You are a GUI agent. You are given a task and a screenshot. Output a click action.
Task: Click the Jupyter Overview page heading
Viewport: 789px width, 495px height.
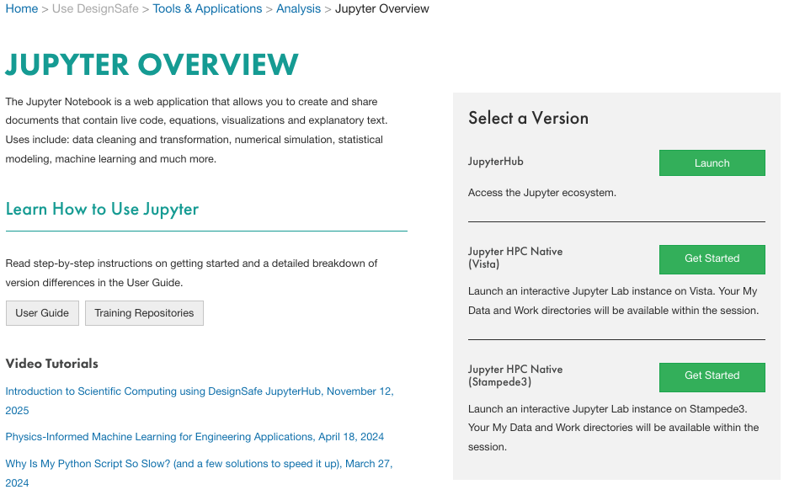(152, 64)
